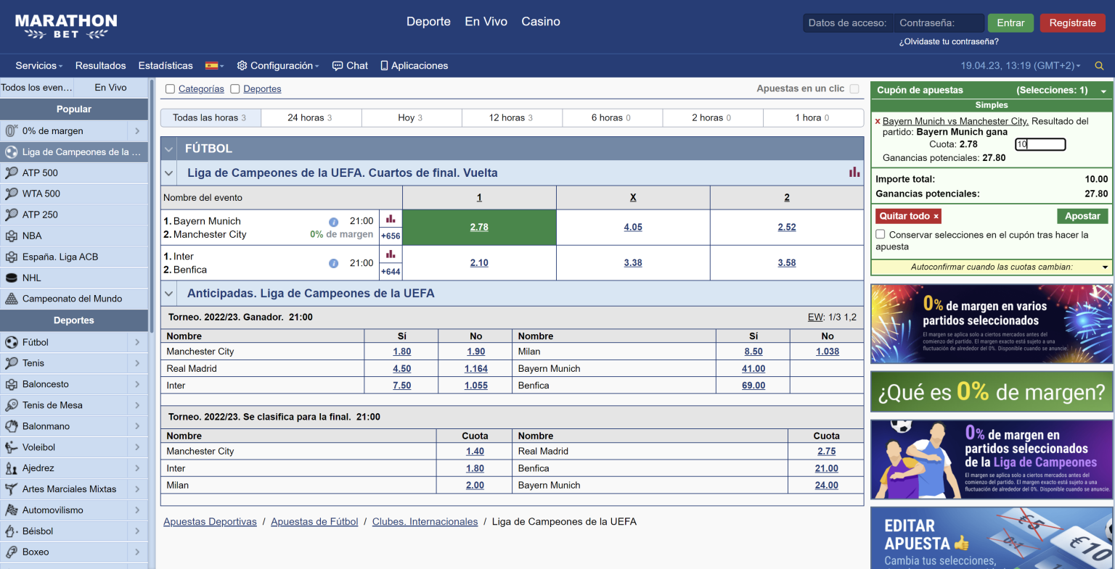Click the Contraseña password field

point(939,23)
